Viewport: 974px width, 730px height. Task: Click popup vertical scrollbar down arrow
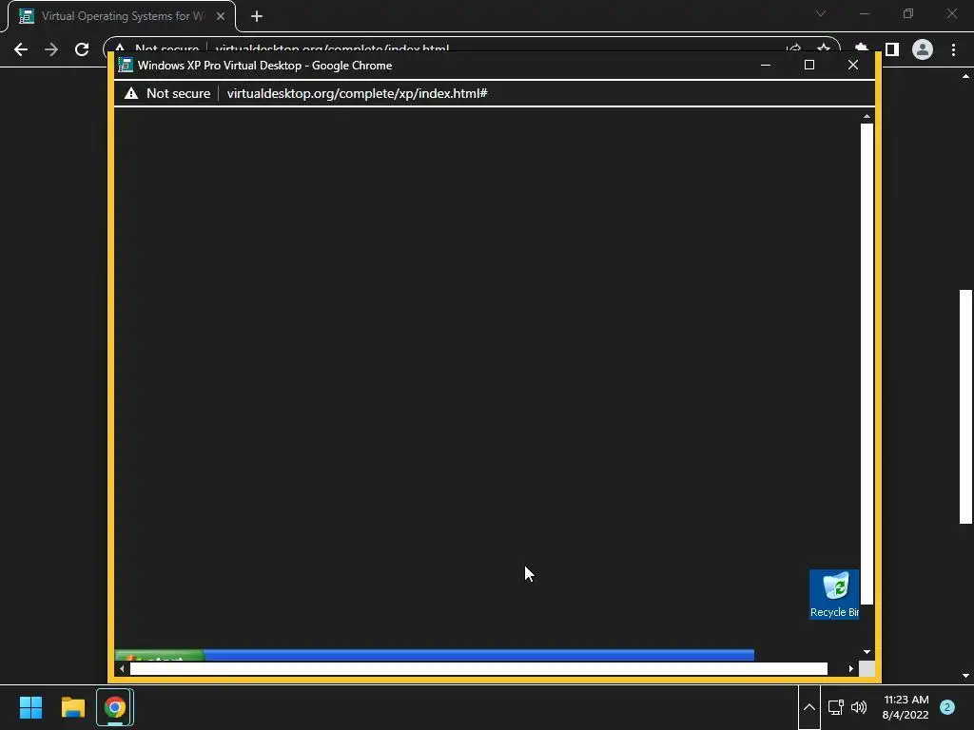(x=867, y=652)
